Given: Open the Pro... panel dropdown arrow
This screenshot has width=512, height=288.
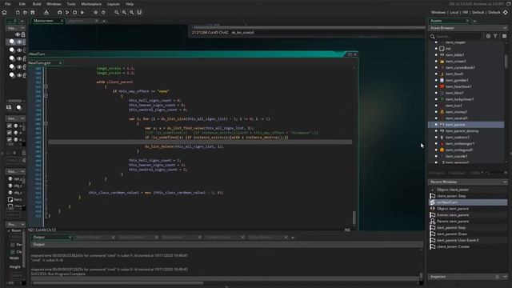Looking at the screenshot, I should point(22,224).
